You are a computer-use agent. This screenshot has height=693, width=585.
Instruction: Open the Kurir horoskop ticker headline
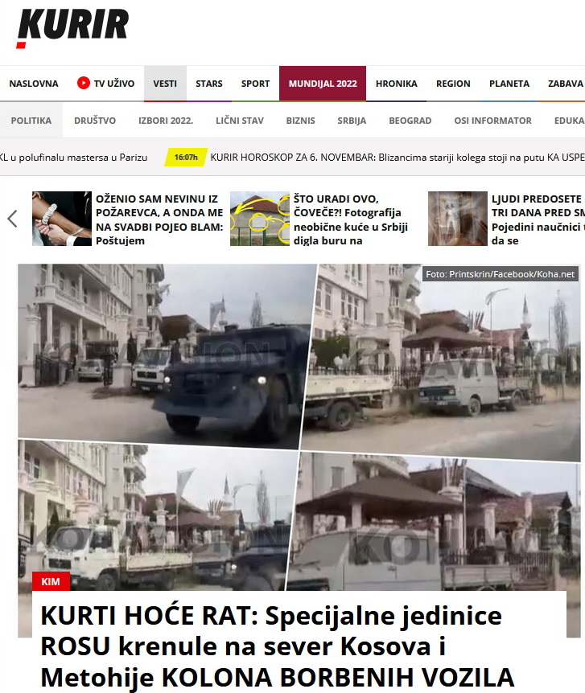(398, 158)
